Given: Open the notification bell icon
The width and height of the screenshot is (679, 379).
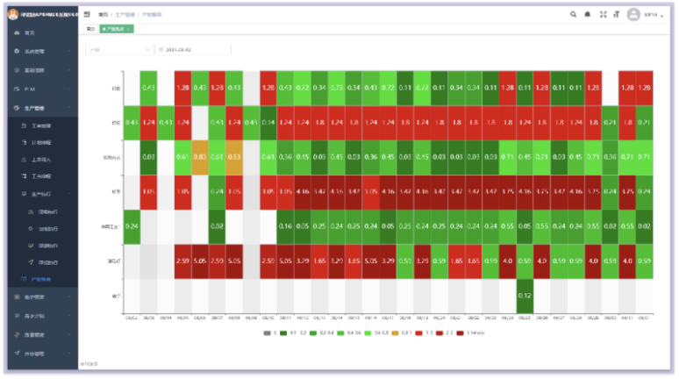Looking at the screenshot, I should (588, 14).
